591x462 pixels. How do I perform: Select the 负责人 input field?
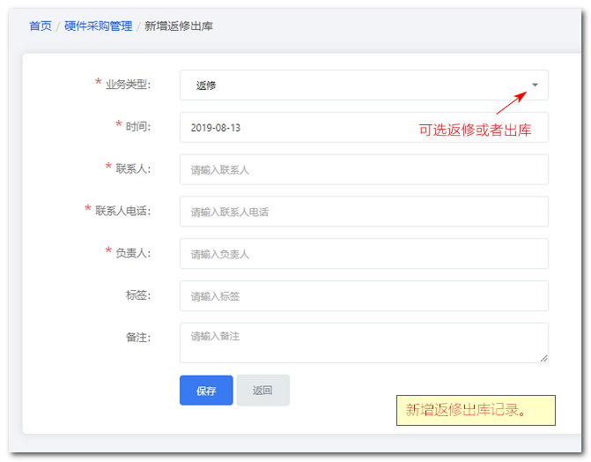click(x=364, y=254)
